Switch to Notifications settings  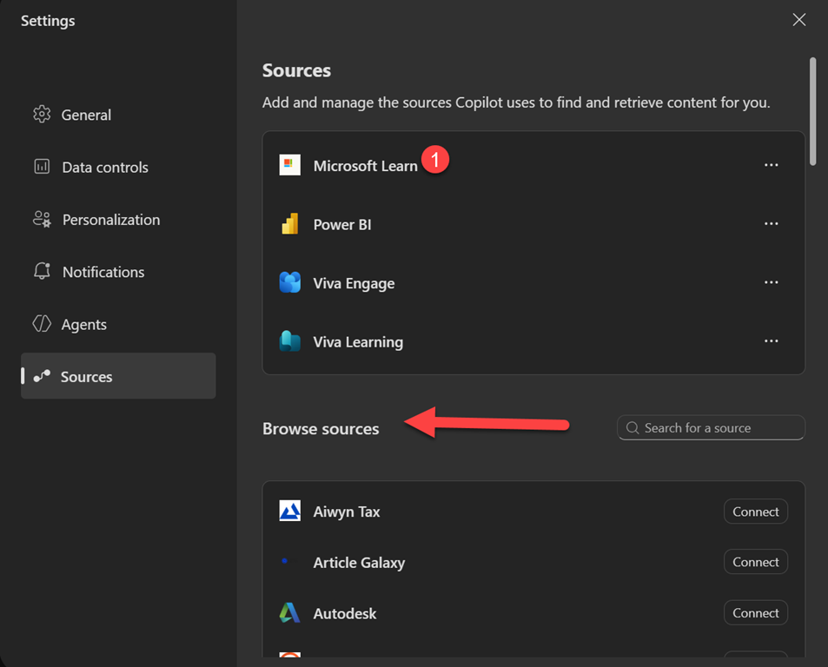(118, 271)
